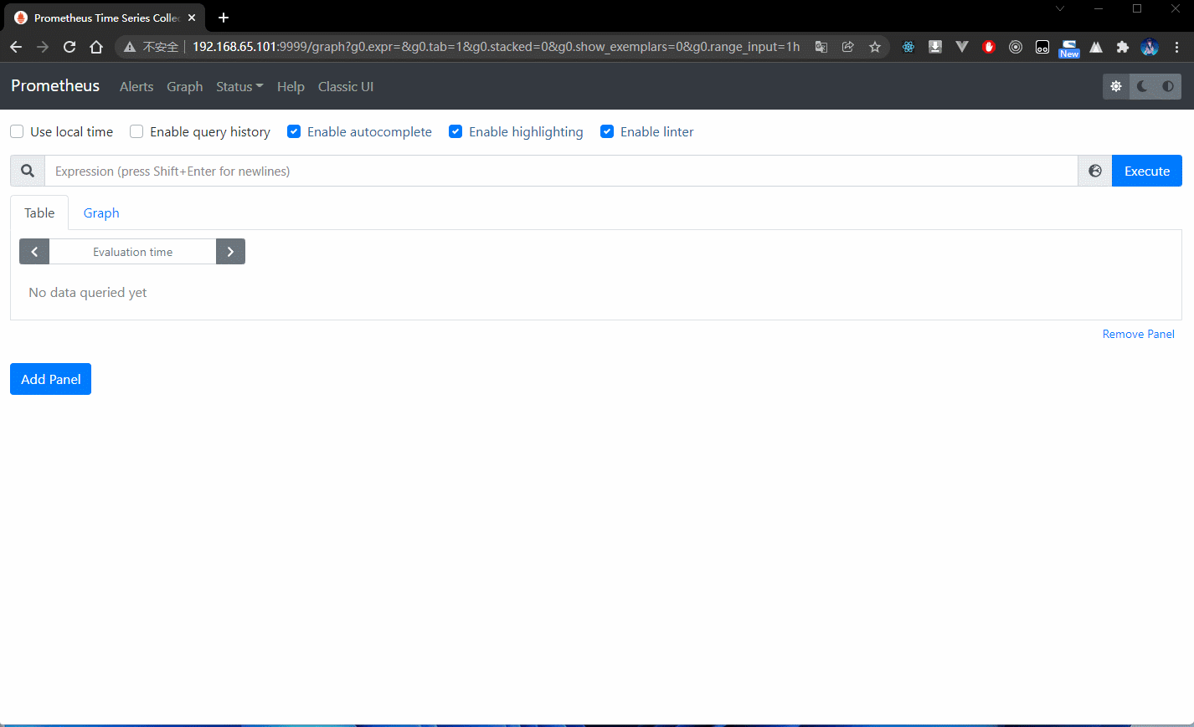Open the extension with New badge
The height and width of the screenshot is (727, 1194).
click(x=1069, y=48)
